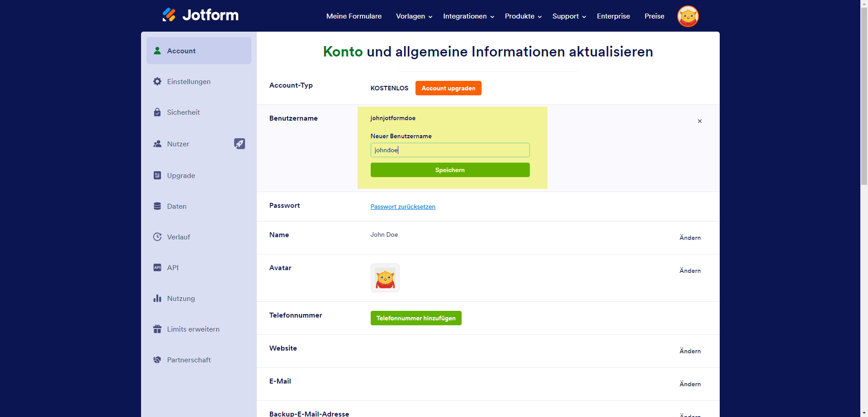Select the Account label in sidebar

coord(181,51)
